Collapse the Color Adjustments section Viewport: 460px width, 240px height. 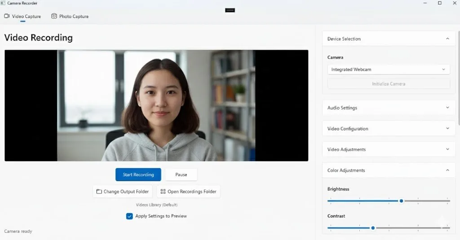pos(389,170)
